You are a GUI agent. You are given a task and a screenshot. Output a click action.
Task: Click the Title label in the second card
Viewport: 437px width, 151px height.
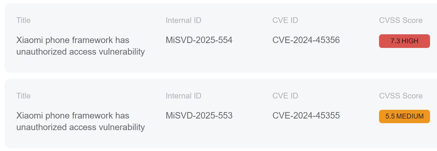[23, 96]
